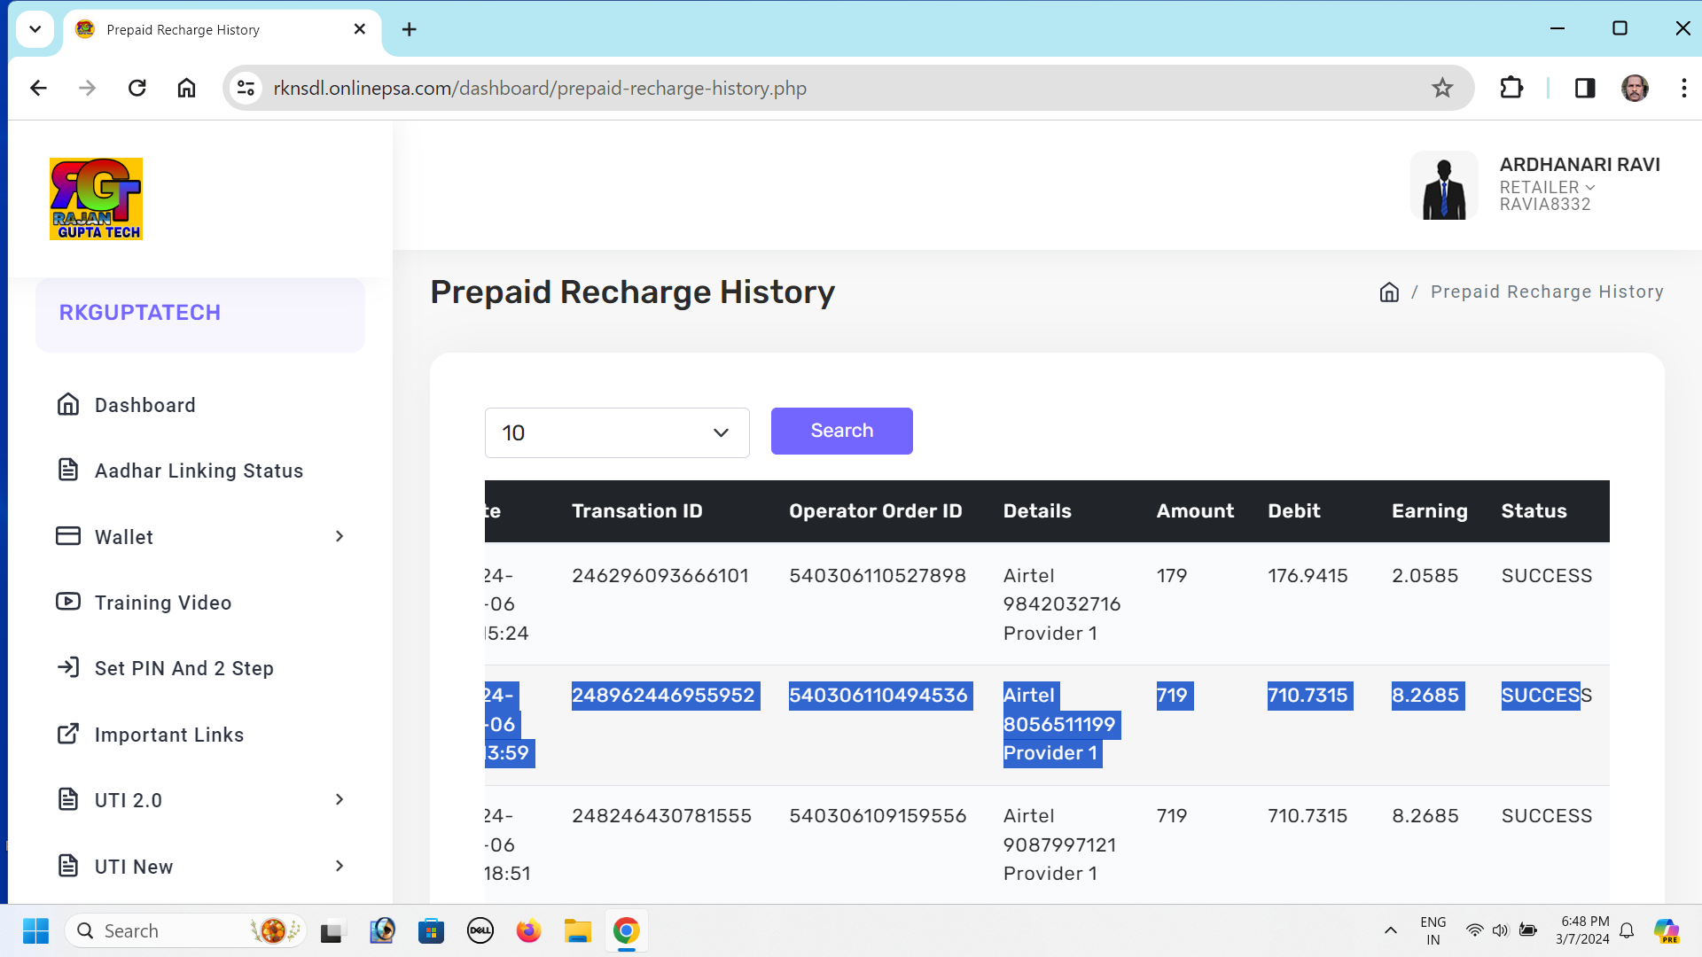Image resolution: width=1702 pixels, height=957 pixels.
Task: Click the home breadcrumb icon
Action: (1389, 292)
